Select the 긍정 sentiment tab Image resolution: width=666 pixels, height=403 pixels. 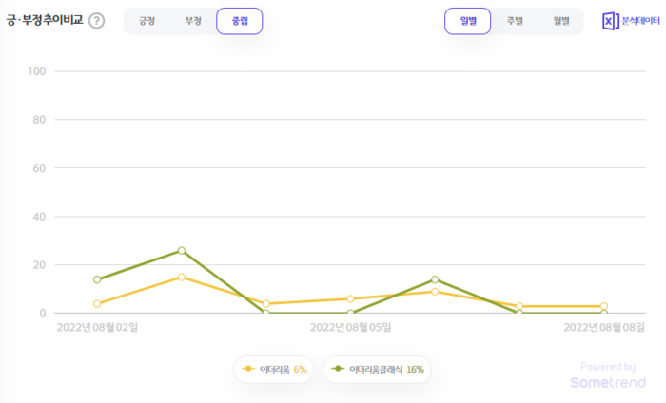[147, 21]
